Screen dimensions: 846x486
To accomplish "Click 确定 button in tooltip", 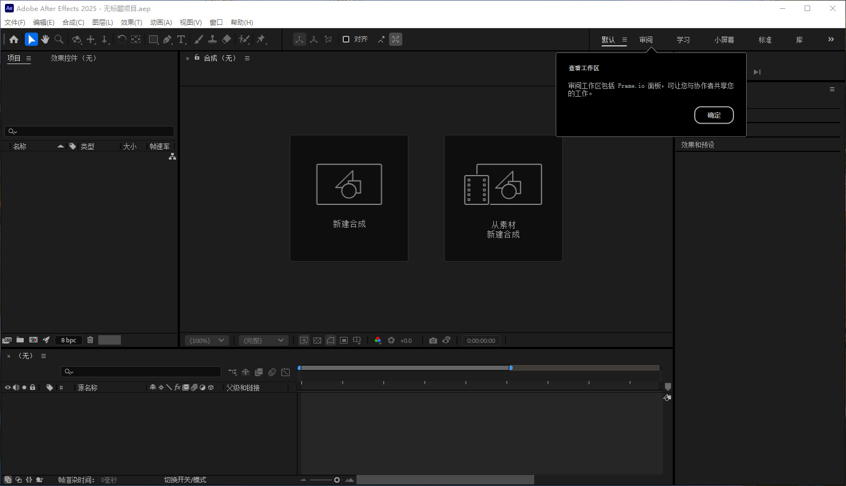I will pos(714,115).
